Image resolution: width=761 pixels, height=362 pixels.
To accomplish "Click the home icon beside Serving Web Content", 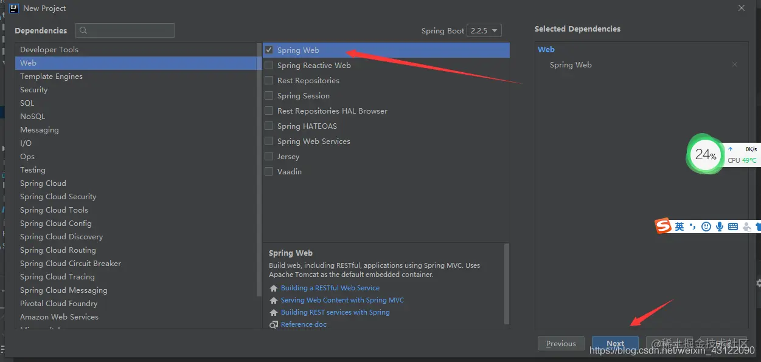I will coord(274,301).
